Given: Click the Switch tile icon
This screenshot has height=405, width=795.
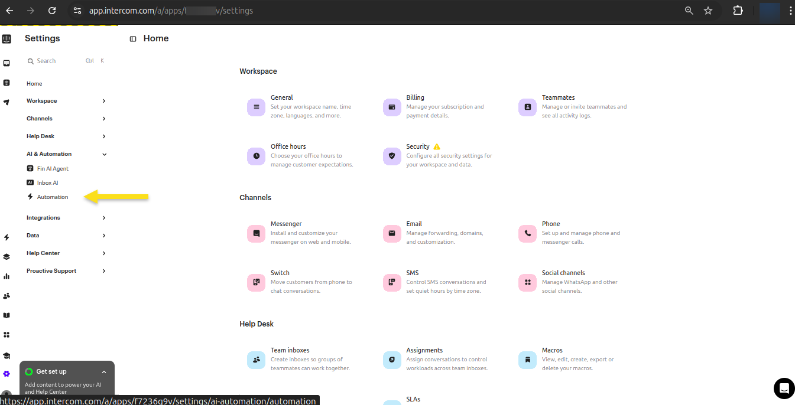Looking at the screenshot, I should pos(256,283).
